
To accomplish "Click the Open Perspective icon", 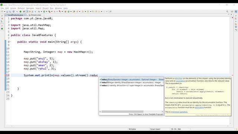I will 232,12.
